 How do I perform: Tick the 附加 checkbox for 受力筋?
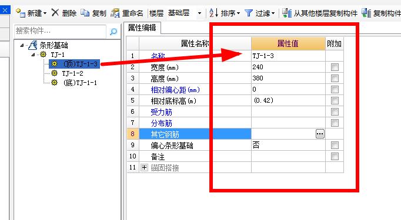pos(335,111)
